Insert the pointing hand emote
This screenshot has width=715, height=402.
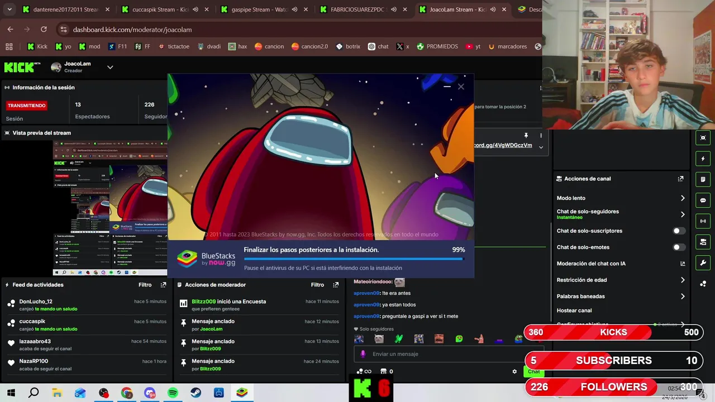pos(479,339)
